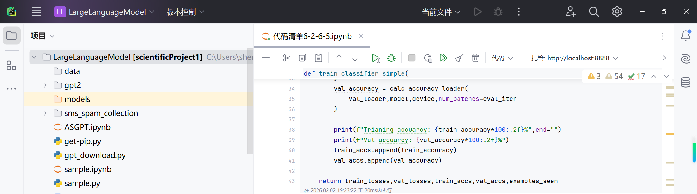Change cell type 代码 dropdown
The height and width of the screenshot is (194, 697).
tap(502, 58)
